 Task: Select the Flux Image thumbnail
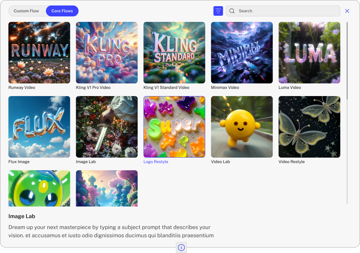point(39,127)
